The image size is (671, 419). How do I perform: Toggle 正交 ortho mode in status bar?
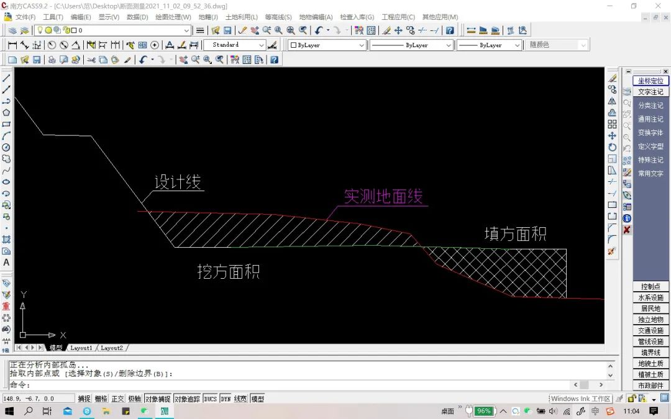coord(117,399)
